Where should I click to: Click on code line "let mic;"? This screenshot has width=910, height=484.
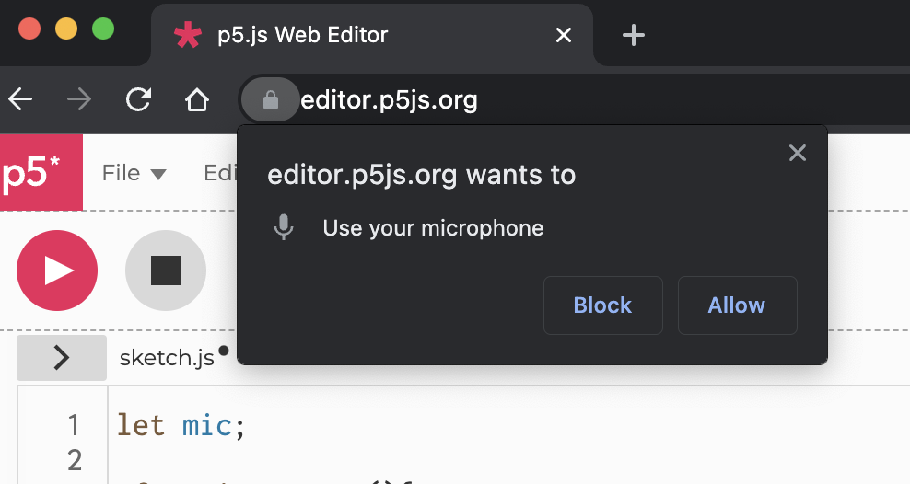[x=181, y=426]
